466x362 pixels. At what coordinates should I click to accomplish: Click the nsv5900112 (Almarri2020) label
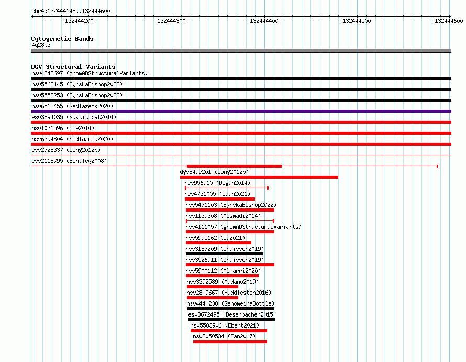click(x=223, y=271)
